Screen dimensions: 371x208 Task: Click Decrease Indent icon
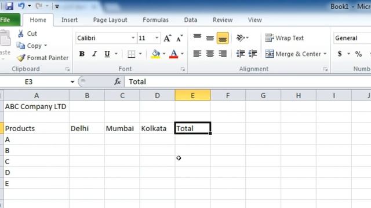241,54
